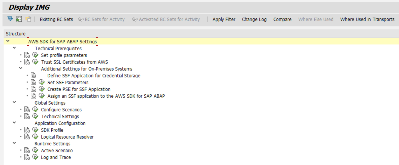Select Runtime Settings tree label
The width and height of the screenshot is (399, 165).
[x=52, y=144]
